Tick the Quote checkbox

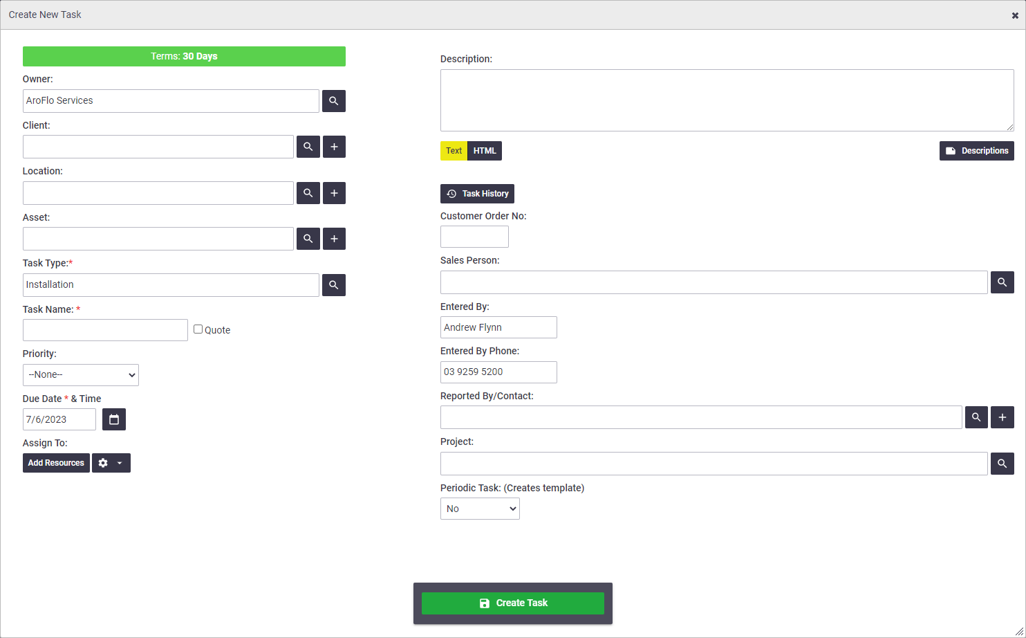[x=198, y=329]
